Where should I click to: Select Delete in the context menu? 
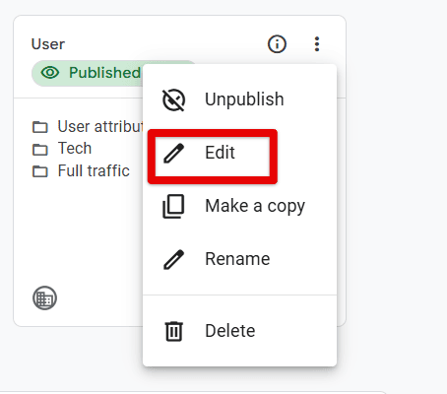coord(239,331)
